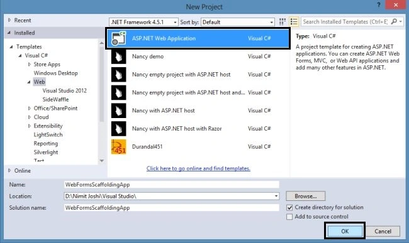The height and width of the screenshot is (243, 409).
Task: Click the Nancy demo template icon
Action: (x=119, y=57)
